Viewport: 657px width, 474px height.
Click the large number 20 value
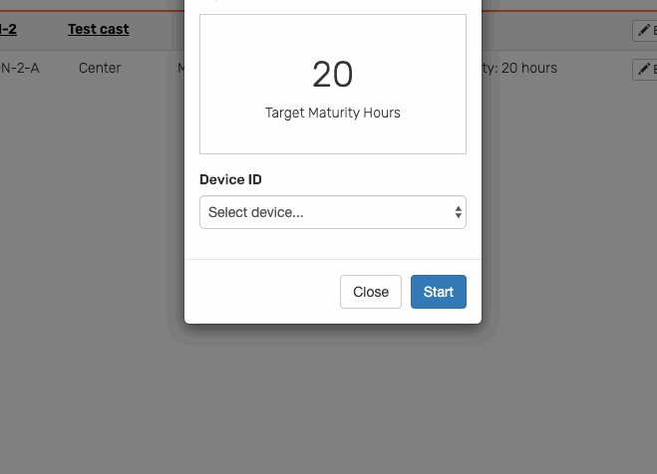point(333,75)
